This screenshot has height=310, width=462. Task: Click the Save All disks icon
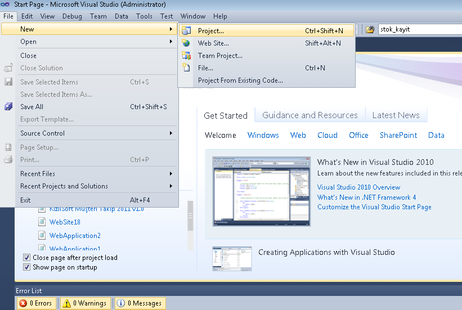coord(8,106)
